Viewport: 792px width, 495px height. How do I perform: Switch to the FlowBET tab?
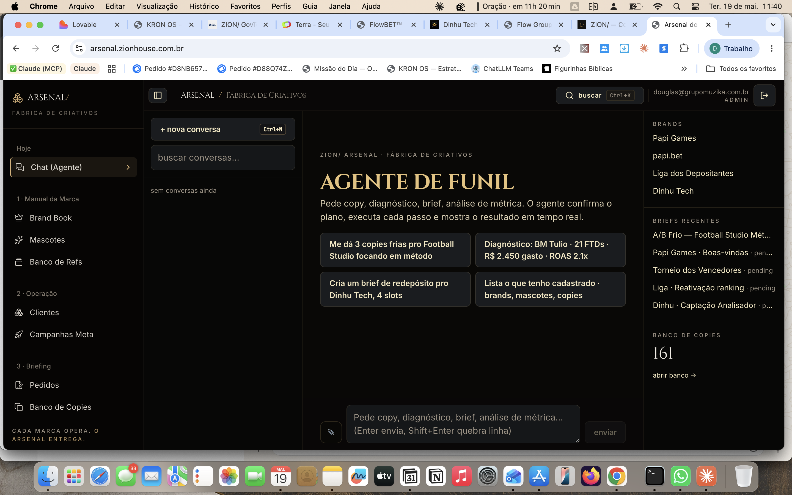pyautogui.click(x=386, y=25)
